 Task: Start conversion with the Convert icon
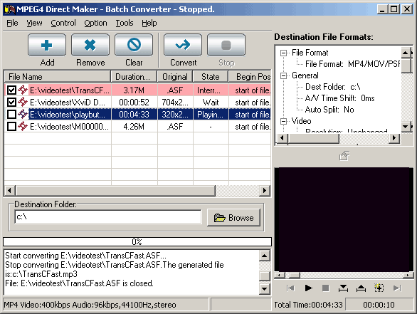(x=183, y=45)
